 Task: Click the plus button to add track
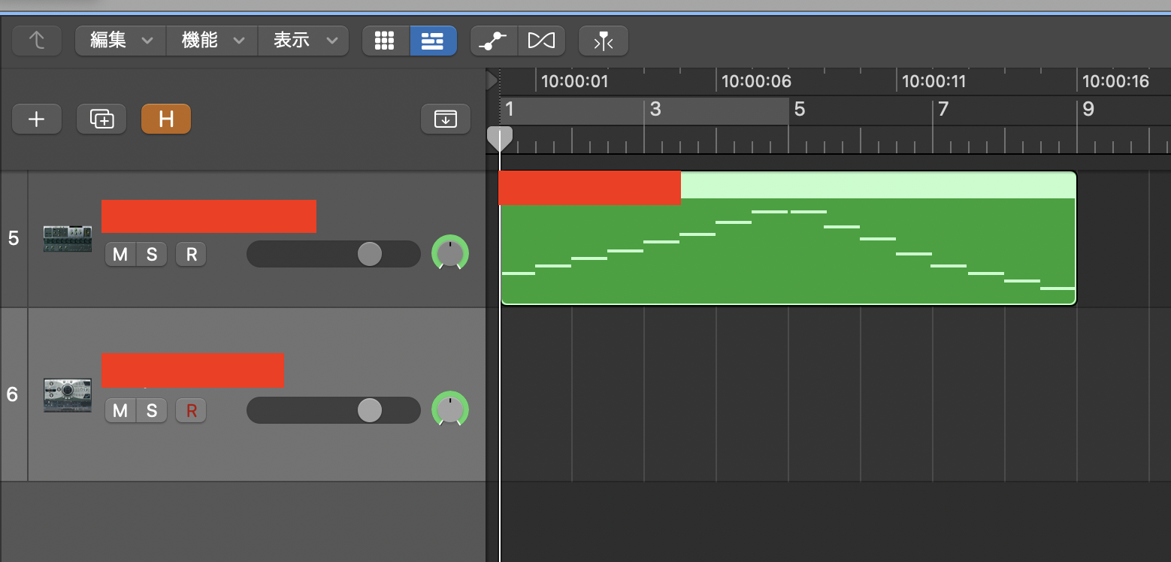click(36, 119)
